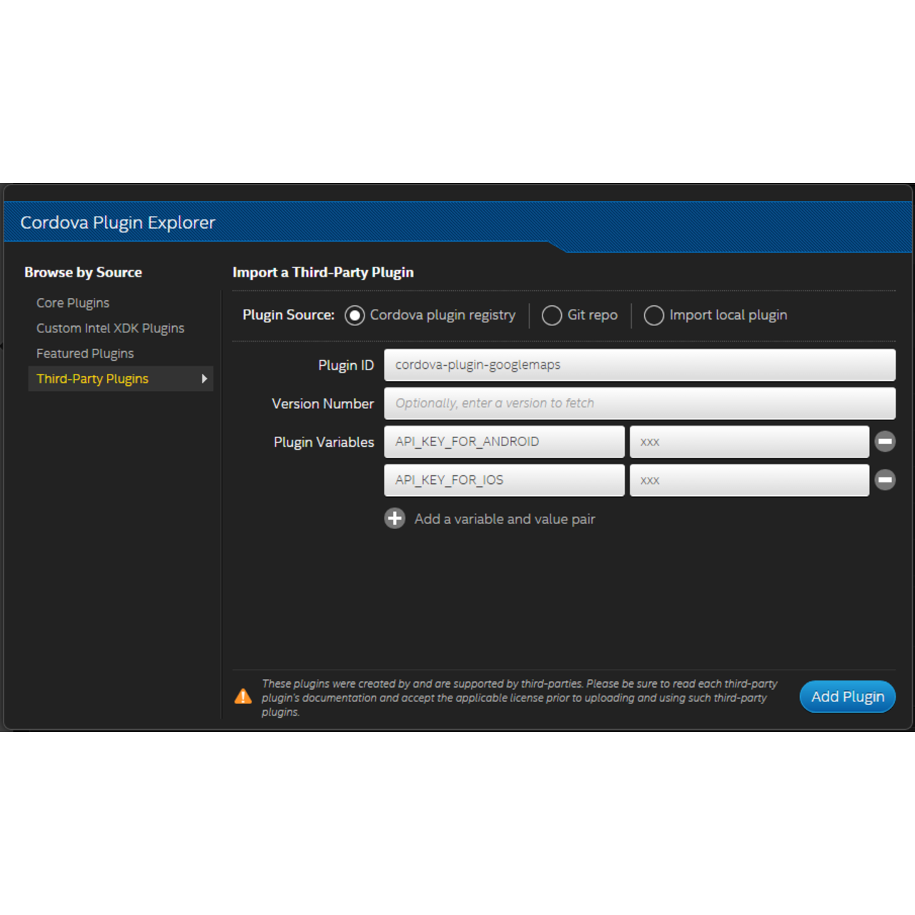This screenshot has height=915, width=915.
Task: Select Third-Party Plugins sidebar item
Action: click(x=121, y=379)
